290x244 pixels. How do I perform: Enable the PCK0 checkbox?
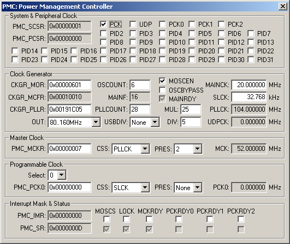(162, 24)
